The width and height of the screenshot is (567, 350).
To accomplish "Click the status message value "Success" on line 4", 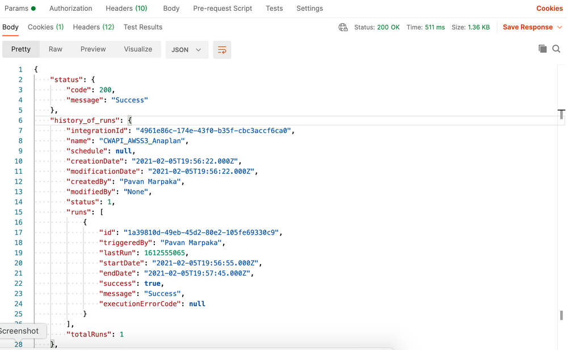I will coord(129,100).
